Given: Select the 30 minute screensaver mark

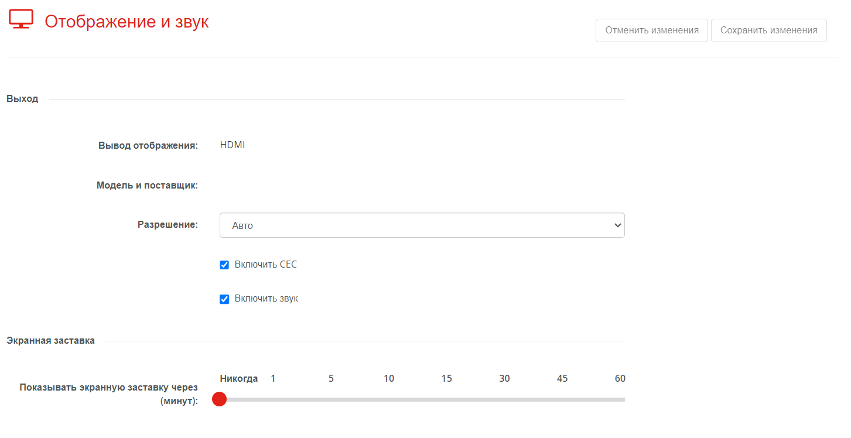Looking at the screenshot, I should click(504, 378).
